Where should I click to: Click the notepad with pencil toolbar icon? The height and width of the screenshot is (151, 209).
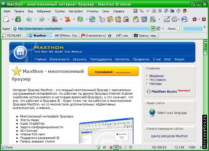[167, 19]
